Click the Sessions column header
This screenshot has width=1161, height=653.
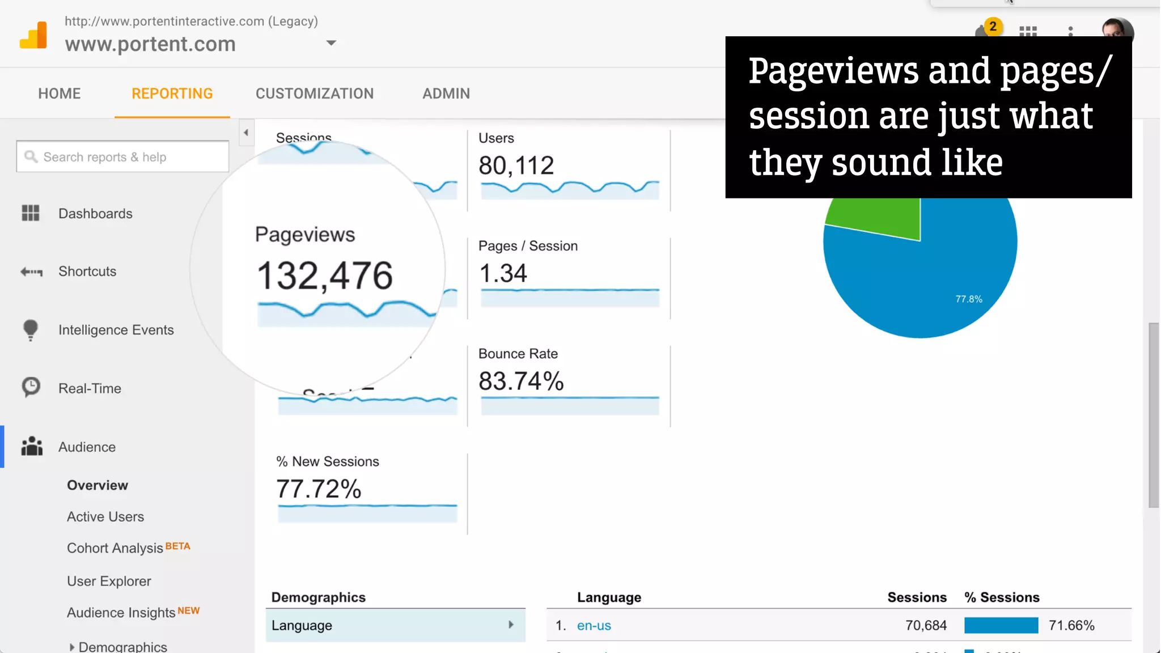(917, 597)
